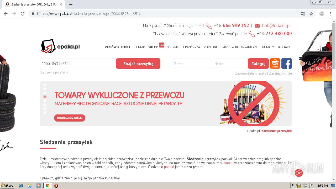This screenshot has height=189, width=336.
Task: Close the Śledzenie przesyłek tab
Action: click(61, 4)
